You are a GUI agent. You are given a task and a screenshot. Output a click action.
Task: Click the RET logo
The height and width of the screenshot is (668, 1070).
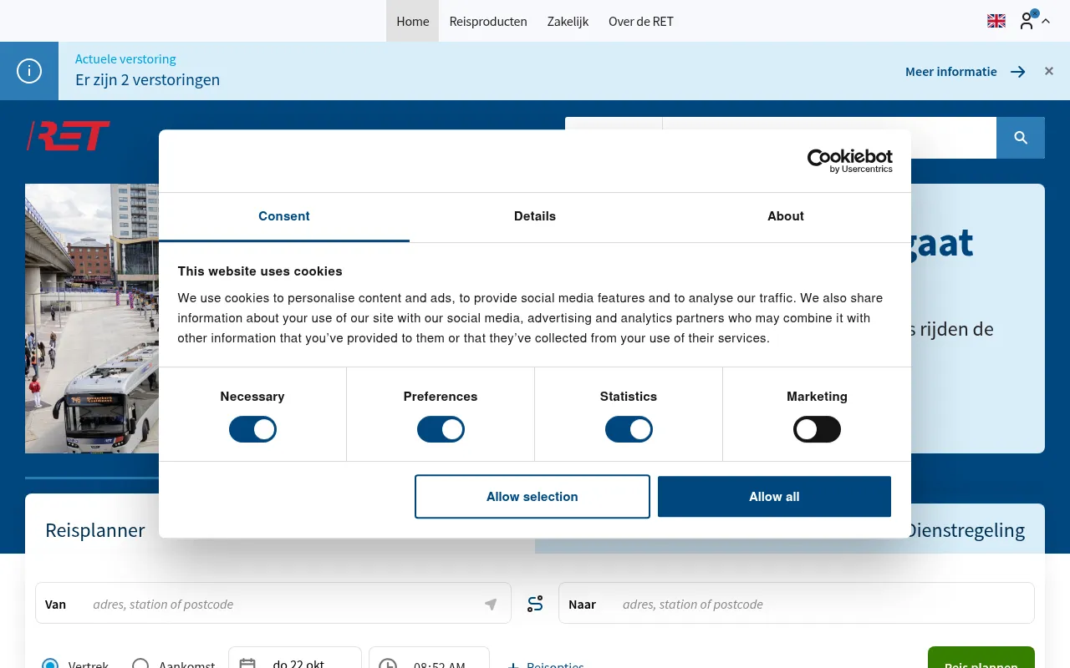click(69, 135)
